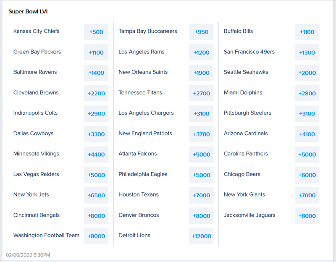Click the Seattle Seahawks team name
The image size is (336, 262).
click(246, 72)
